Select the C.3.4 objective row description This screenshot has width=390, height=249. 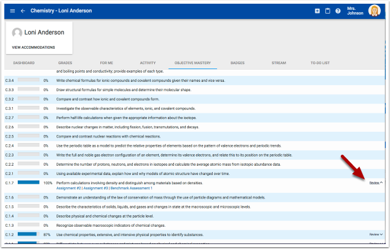(x=140, y=80)
